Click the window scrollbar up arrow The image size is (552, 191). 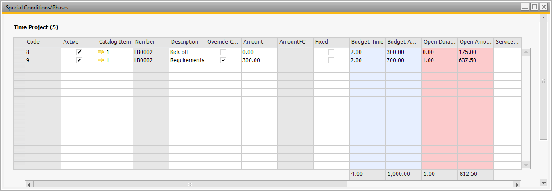[543, 18]
